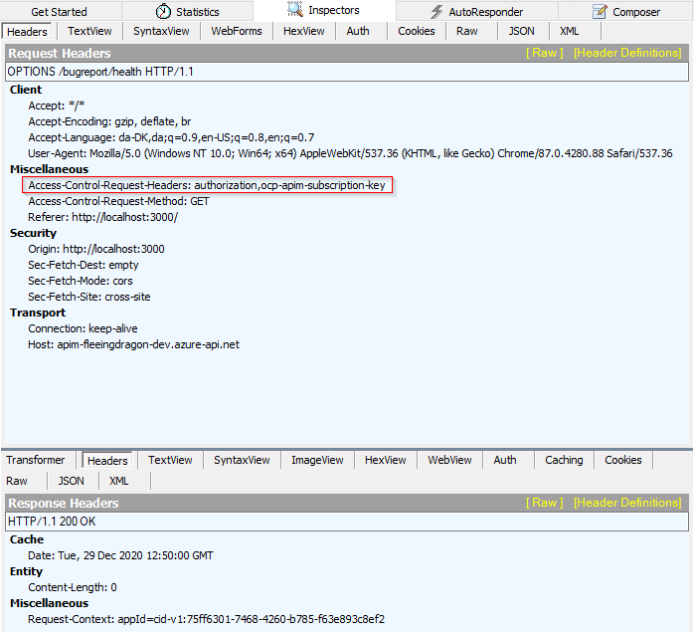Click the Inspectors magnifier icon
694x632 pixels.
[x=294, y=9]
